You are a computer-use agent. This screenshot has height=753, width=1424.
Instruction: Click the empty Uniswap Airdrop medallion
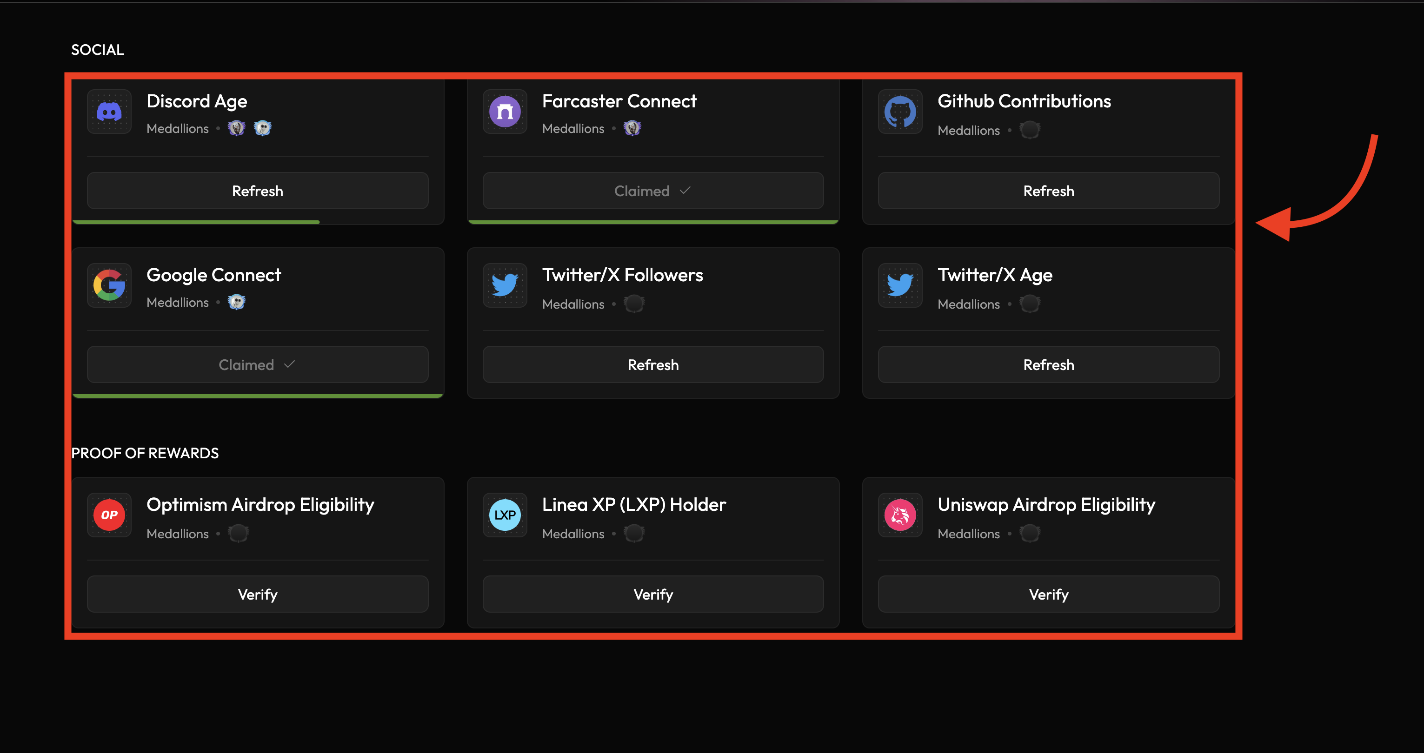[1030, 534]
